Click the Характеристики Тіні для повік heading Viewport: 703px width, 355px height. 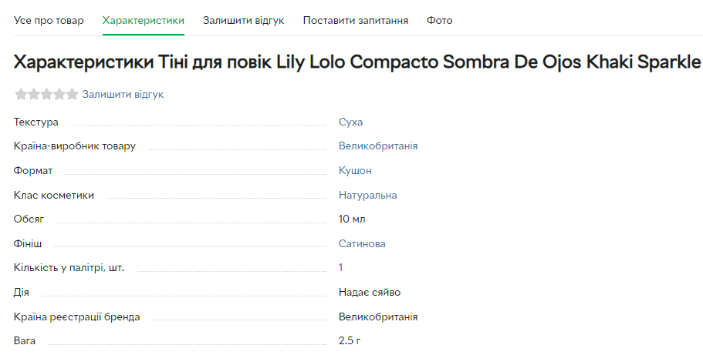click(x=357, y=62)
